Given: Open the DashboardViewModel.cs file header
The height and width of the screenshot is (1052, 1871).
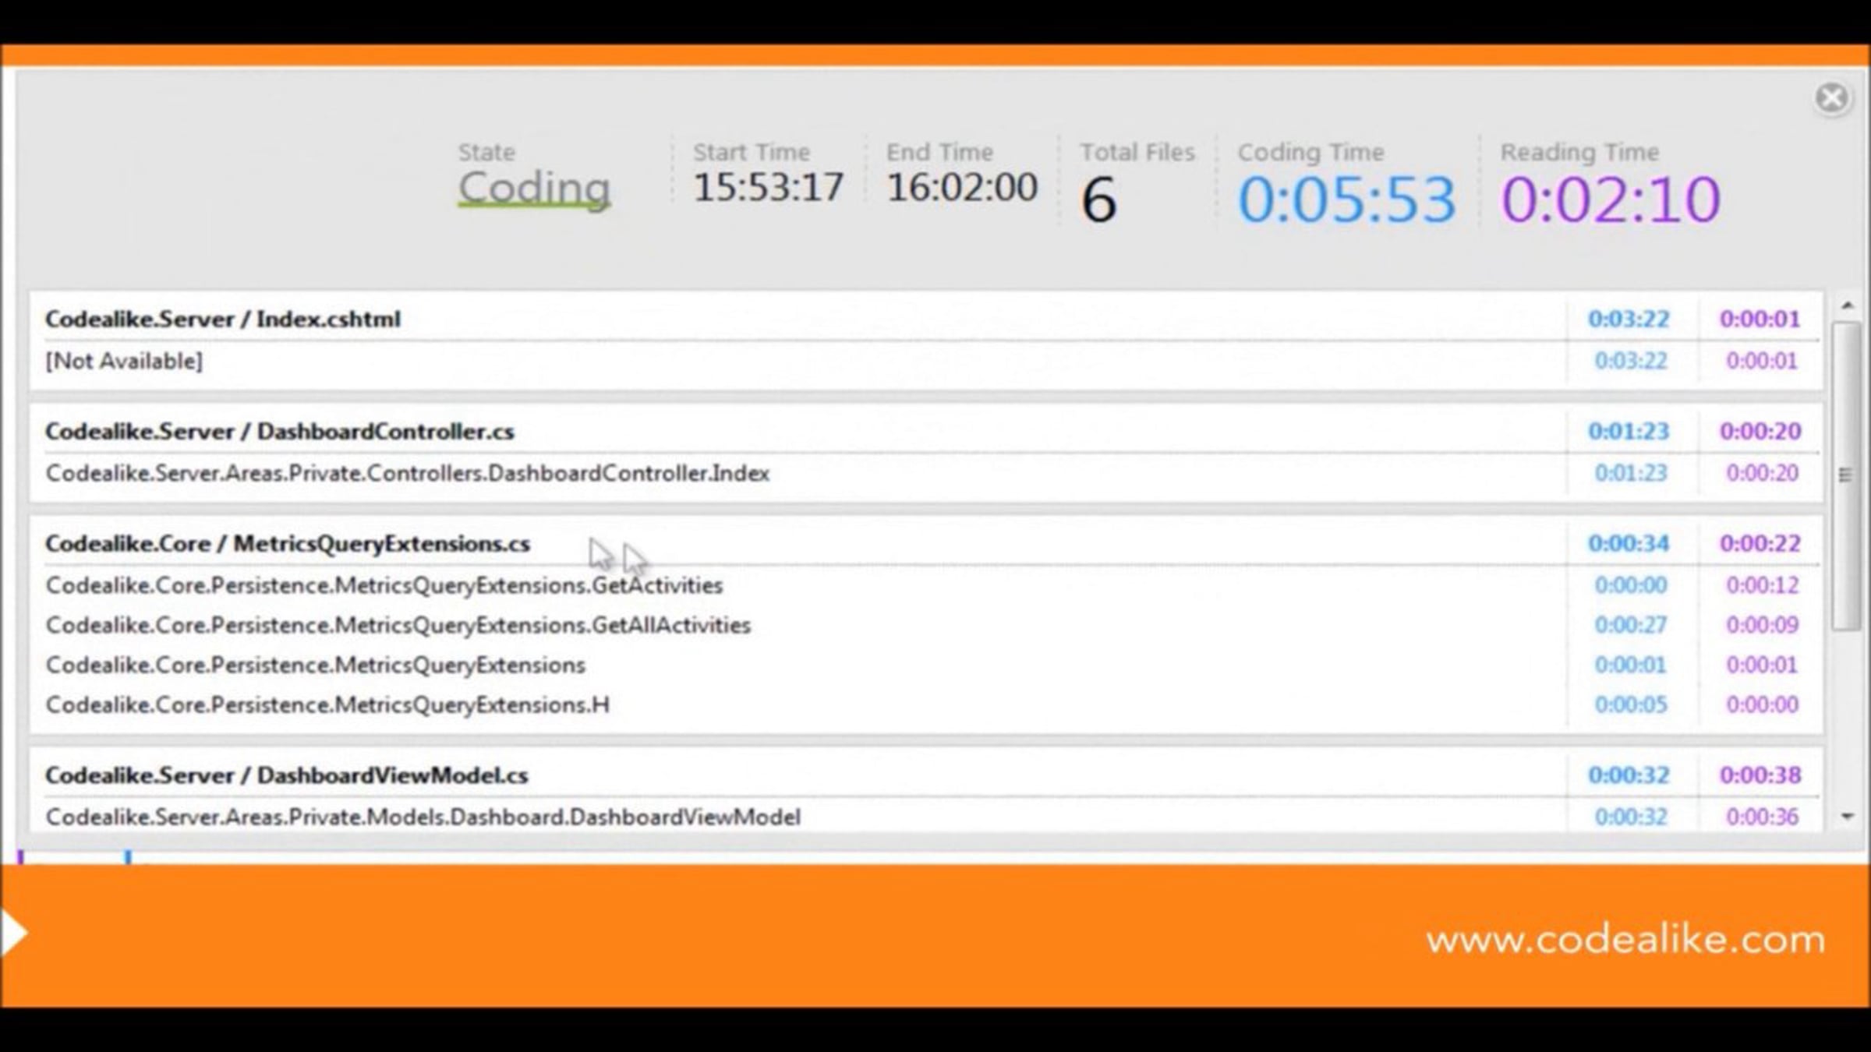Looking at the screenshot, I should coord(287,776).
